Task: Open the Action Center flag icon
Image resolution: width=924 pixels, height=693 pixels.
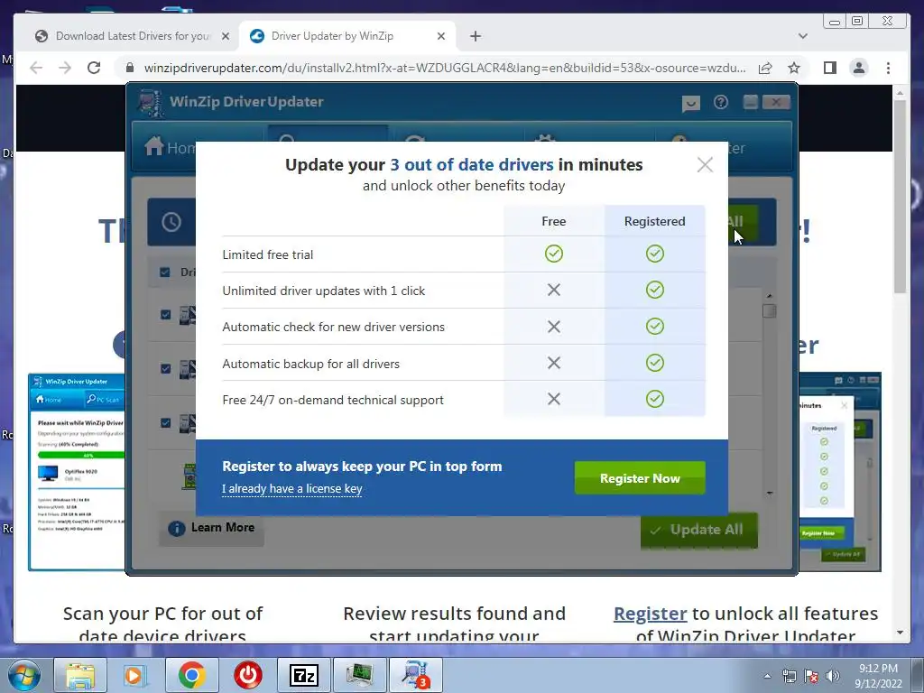Action: (x=811, y=676)
